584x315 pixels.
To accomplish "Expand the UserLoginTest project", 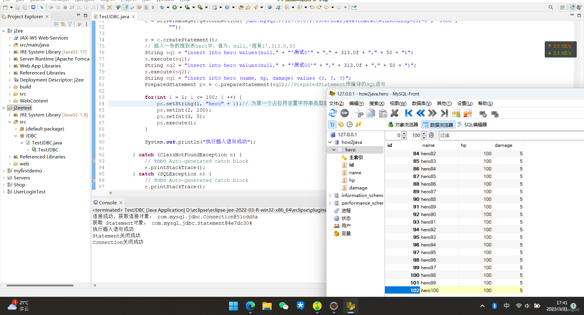I will point(4,192).
